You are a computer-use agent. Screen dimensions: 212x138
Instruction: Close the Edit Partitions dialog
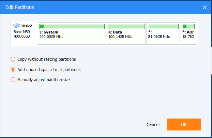(205, 7)
